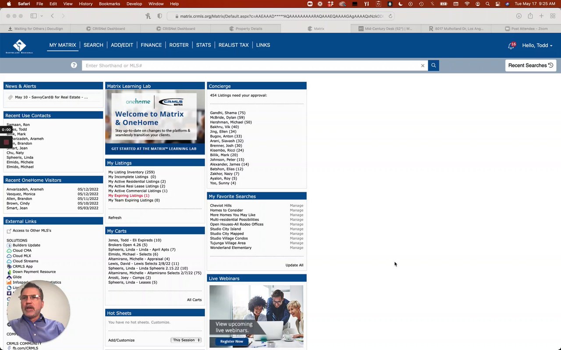The image size is (561, 350).
Task: Click the notification bell with 16 badge
Action: pos(511,45)
